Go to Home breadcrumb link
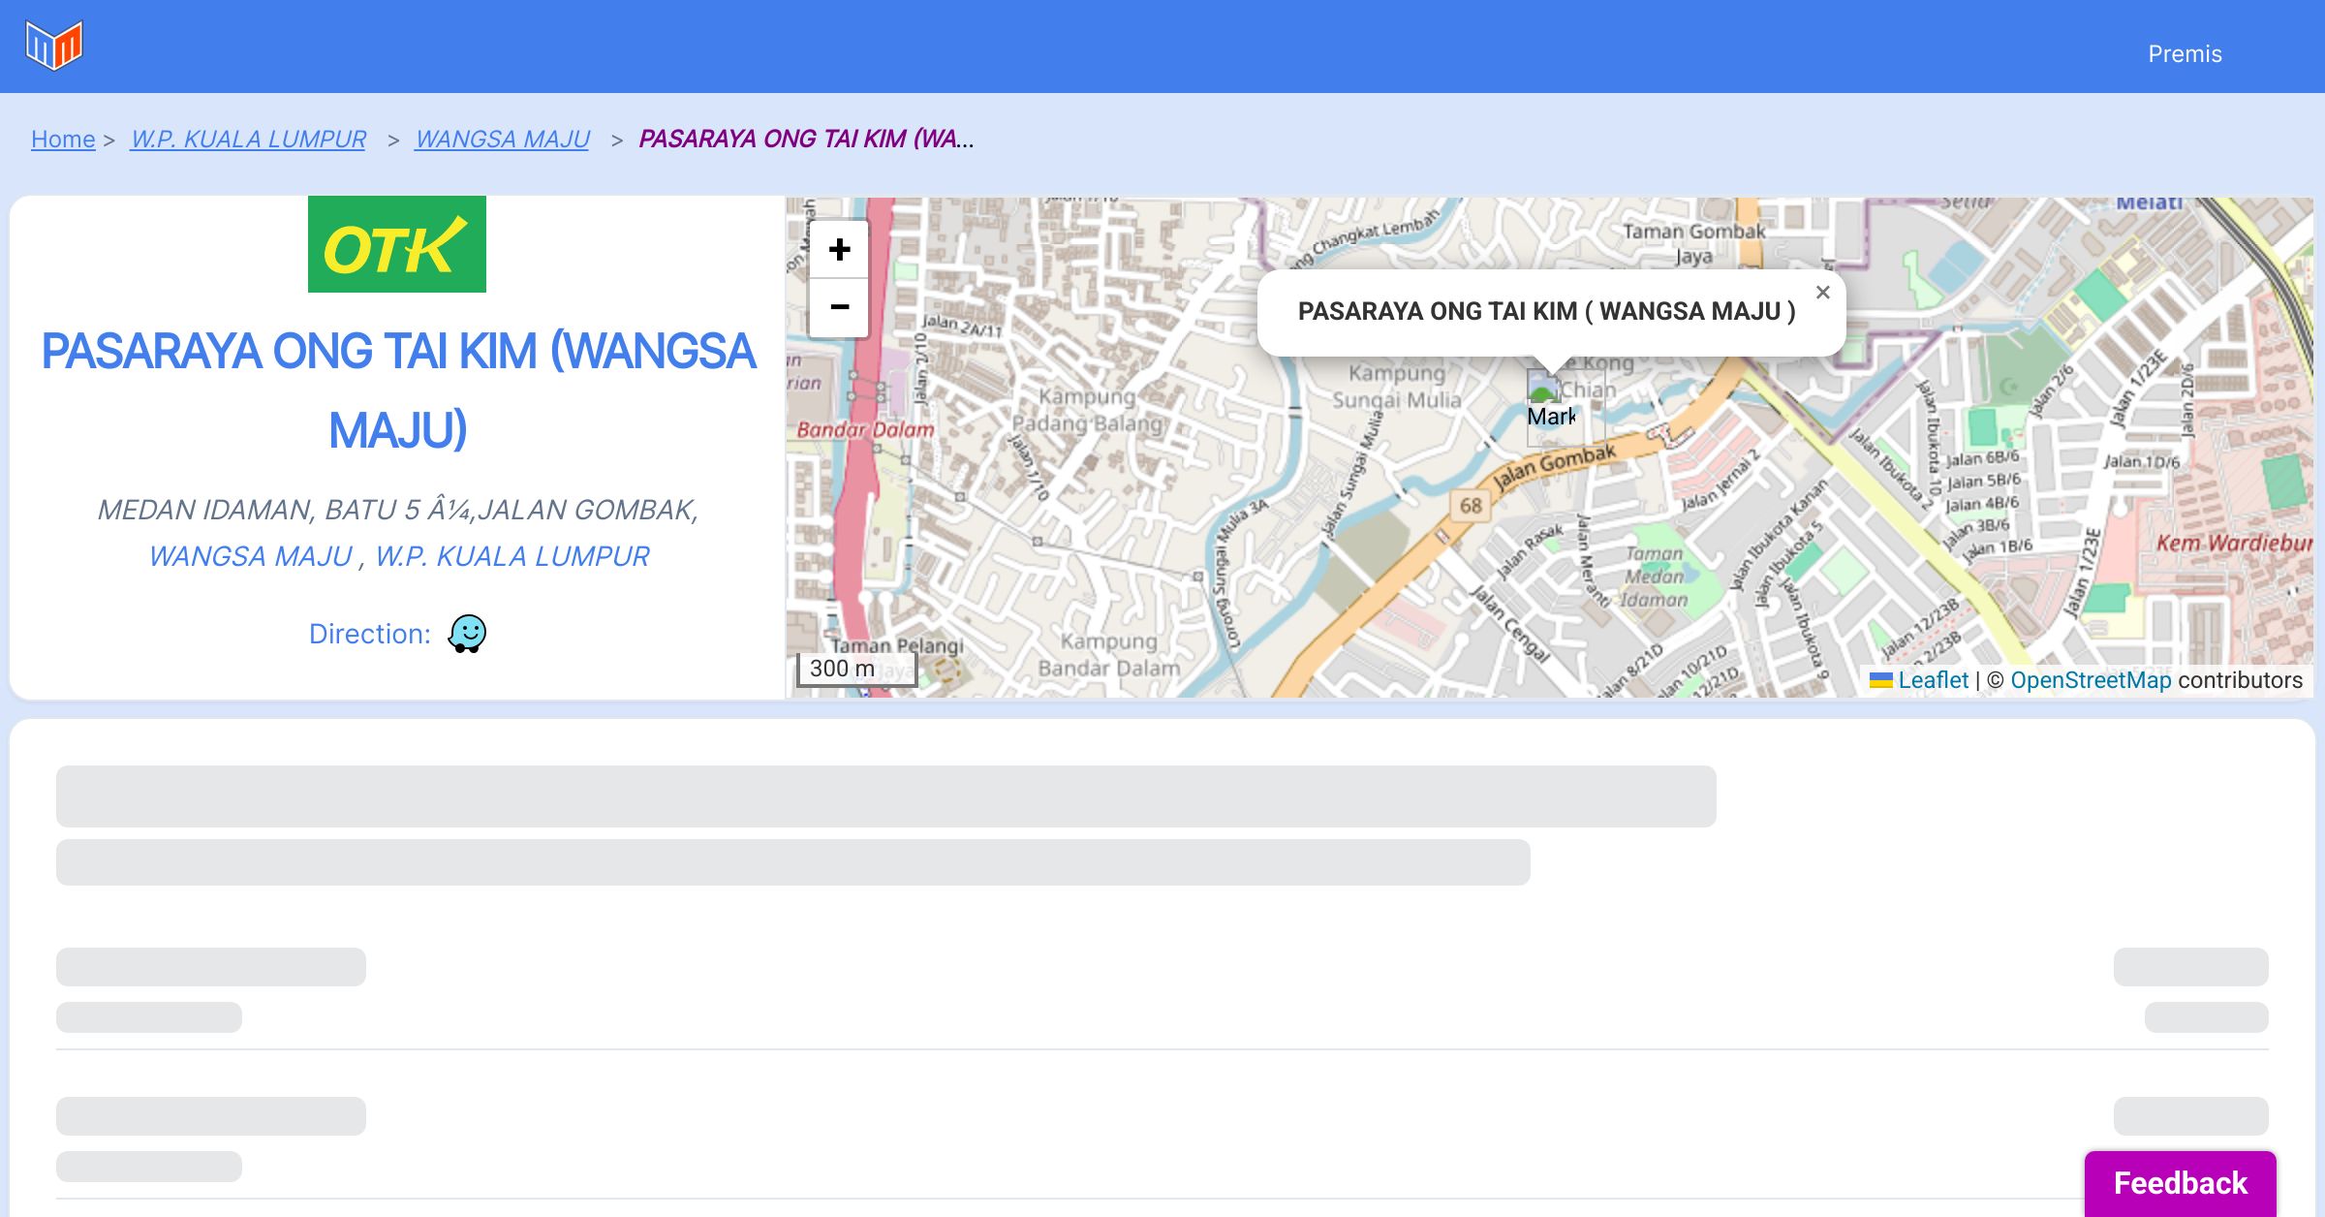Screen dimensions: 2325x1217 tap(63, 140)
